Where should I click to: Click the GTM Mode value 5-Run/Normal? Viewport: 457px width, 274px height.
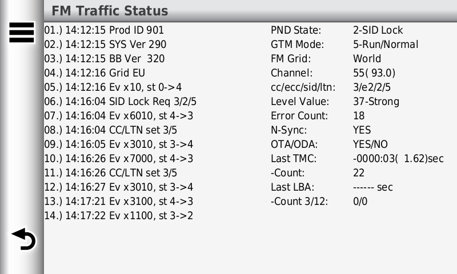click(x=386, y=45)
